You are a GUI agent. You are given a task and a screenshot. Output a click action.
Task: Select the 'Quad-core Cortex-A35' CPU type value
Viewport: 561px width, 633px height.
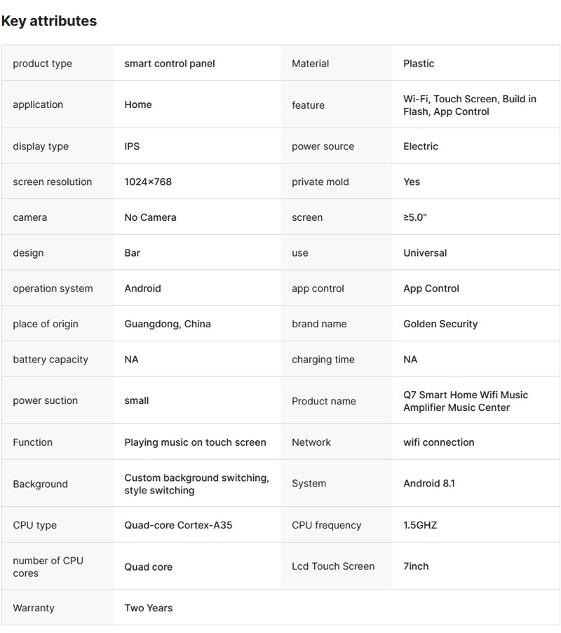tap(178, 525)
